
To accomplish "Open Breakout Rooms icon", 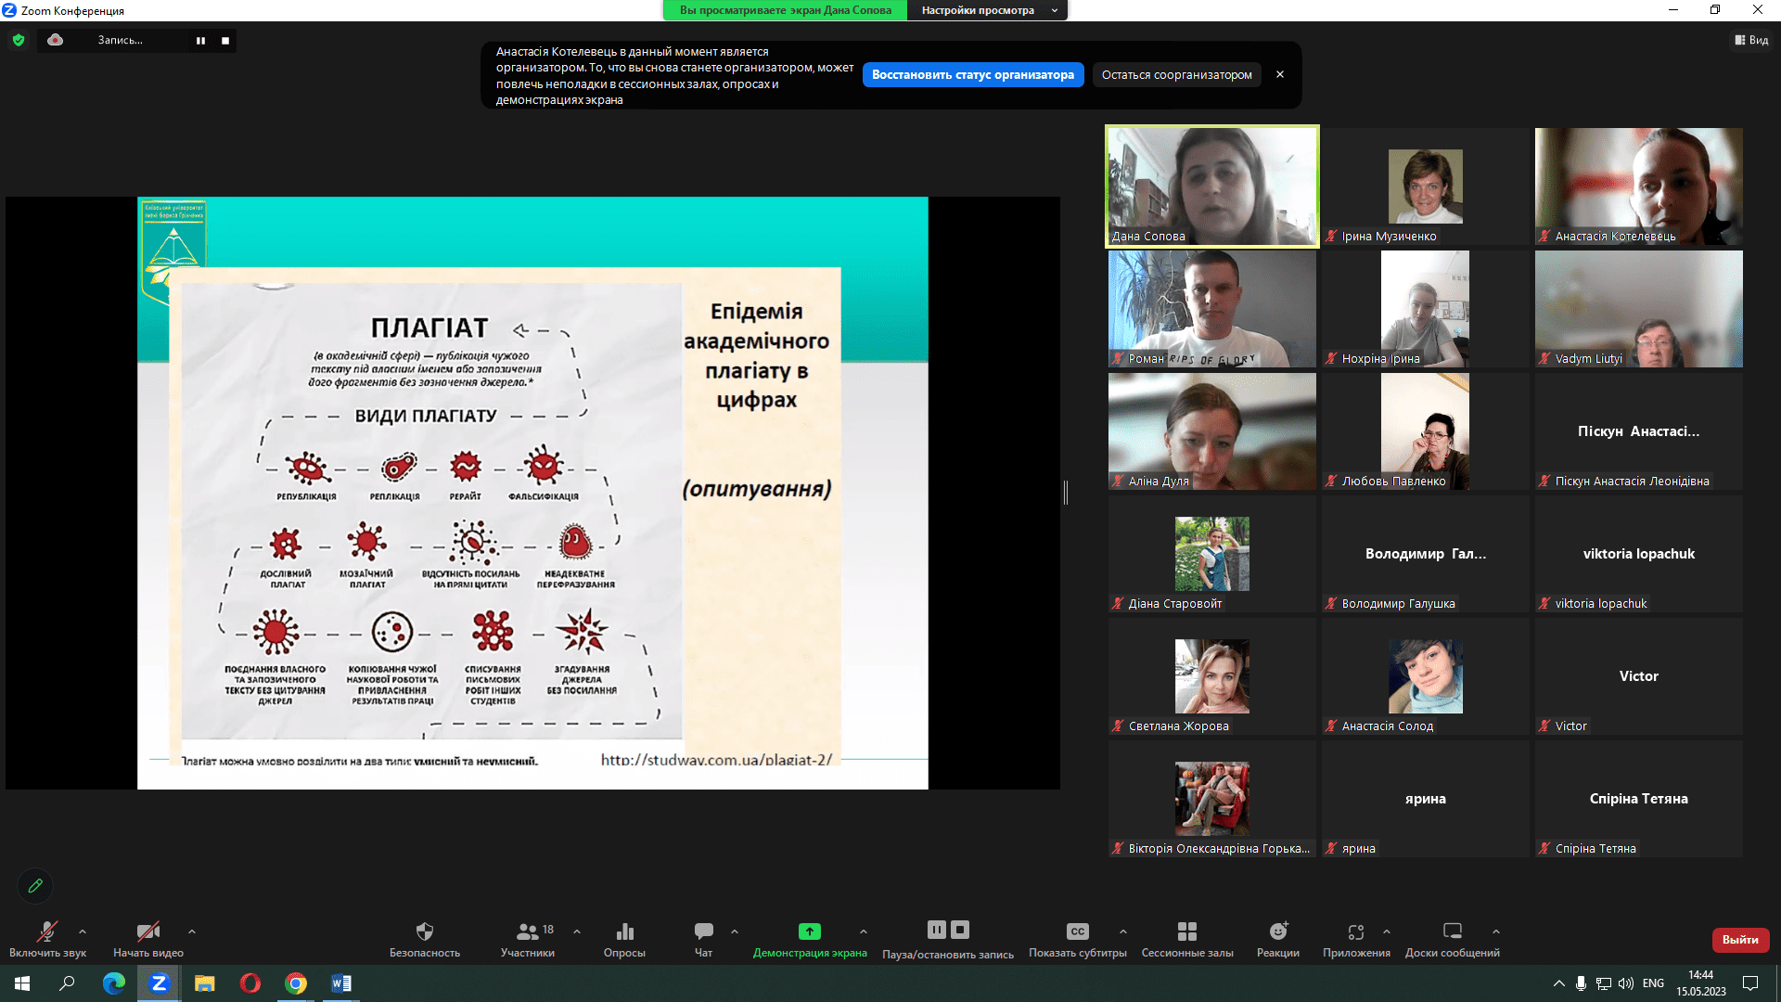I will 1186,931.
